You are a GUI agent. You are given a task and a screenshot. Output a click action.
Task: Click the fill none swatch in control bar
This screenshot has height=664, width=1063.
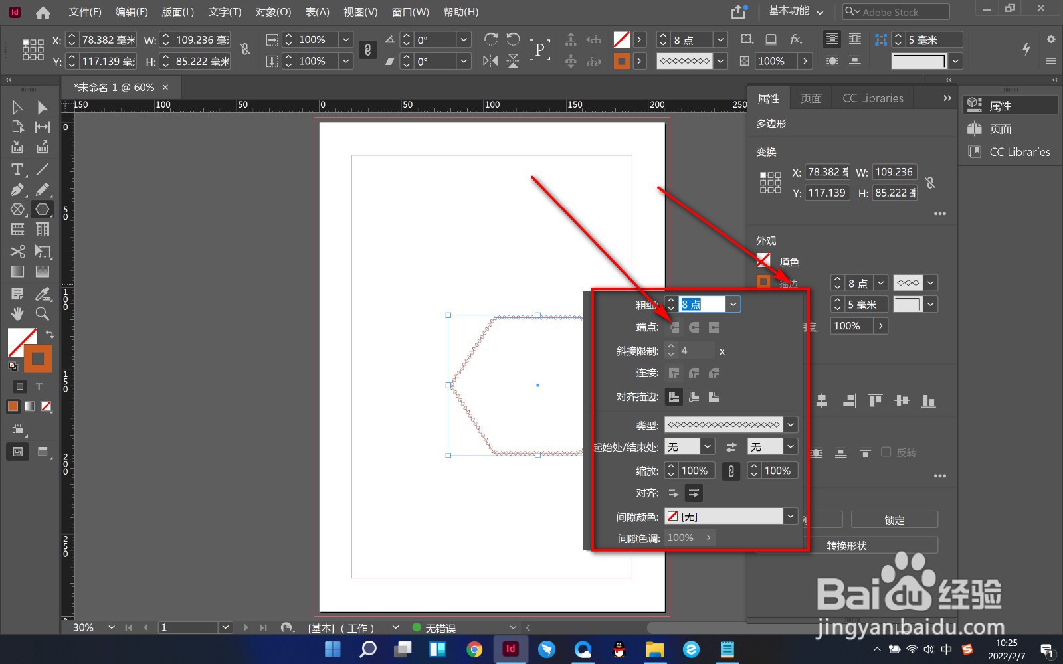(621, 40)
